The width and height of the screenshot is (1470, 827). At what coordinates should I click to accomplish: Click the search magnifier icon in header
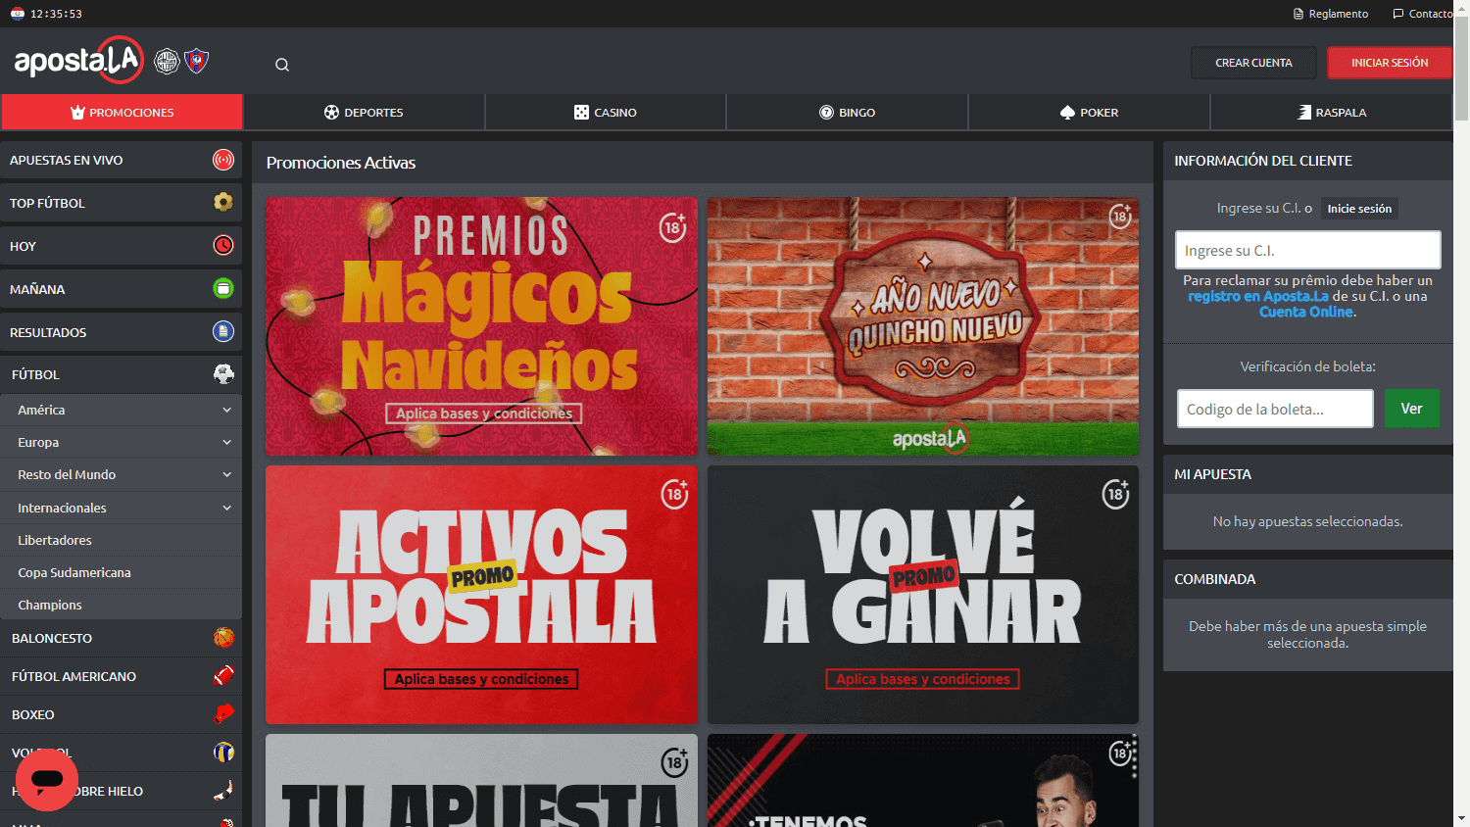pyautogui.click(x=282, y=65)
